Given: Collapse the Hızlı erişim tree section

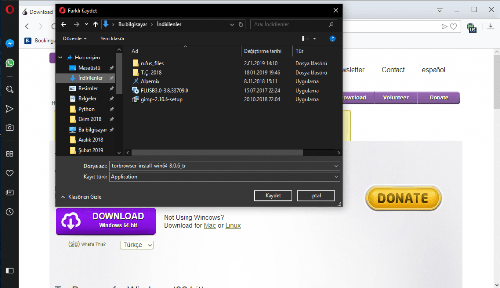Looking at the screenshot, I should pyautogui.click(x=60, y=57).
